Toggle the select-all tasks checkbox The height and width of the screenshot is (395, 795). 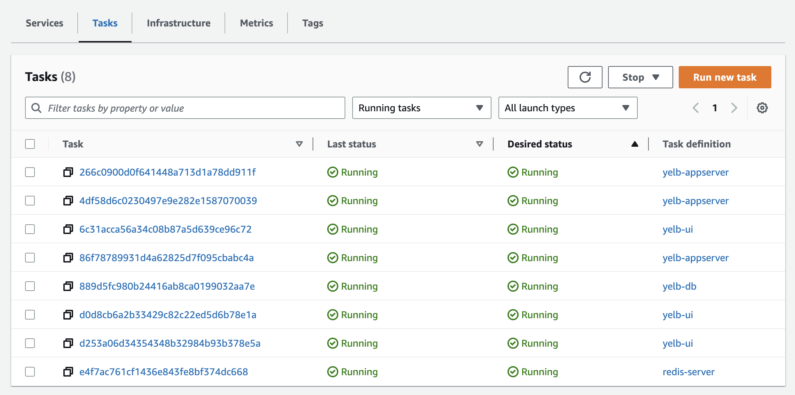click(30, 144)
